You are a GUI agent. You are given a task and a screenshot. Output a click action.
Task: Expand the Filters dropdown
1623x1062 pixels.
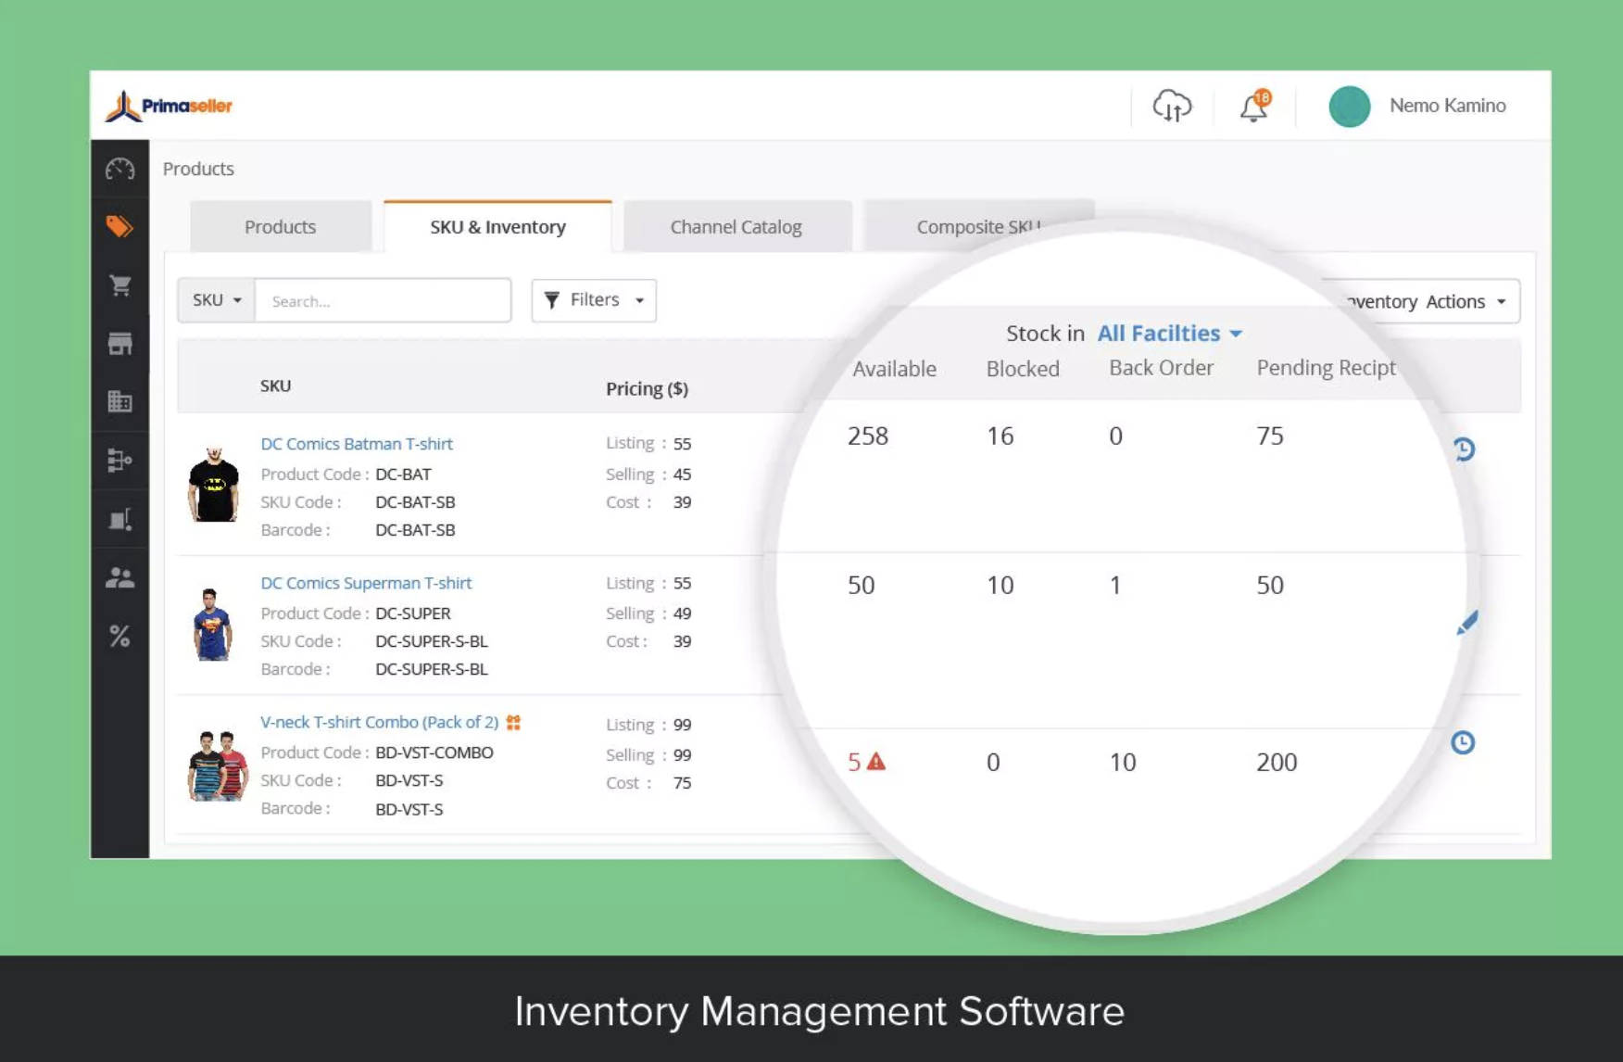594,300
